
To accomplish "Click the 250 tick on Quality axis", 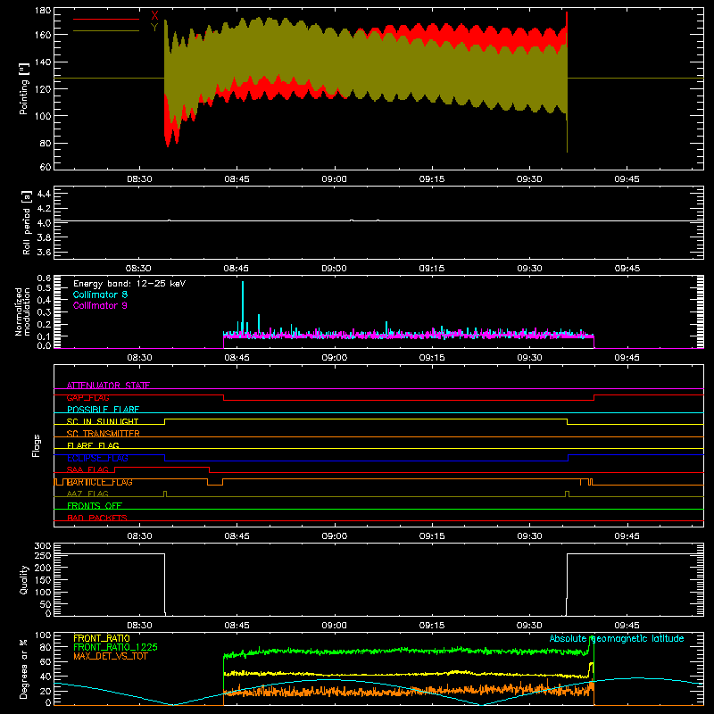I will [43, 555].
